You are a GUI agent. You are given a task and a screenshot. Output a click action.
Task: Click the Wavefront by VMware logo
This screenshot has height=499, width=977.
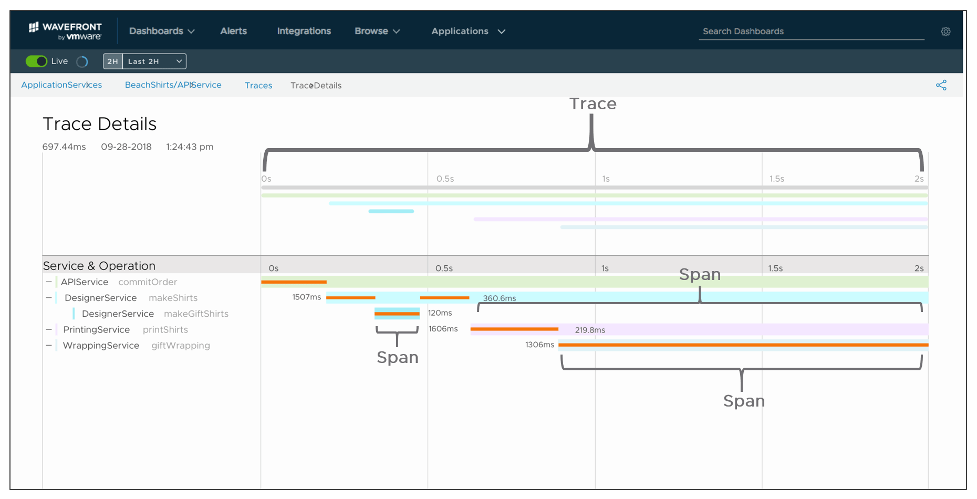click(65, 30)
